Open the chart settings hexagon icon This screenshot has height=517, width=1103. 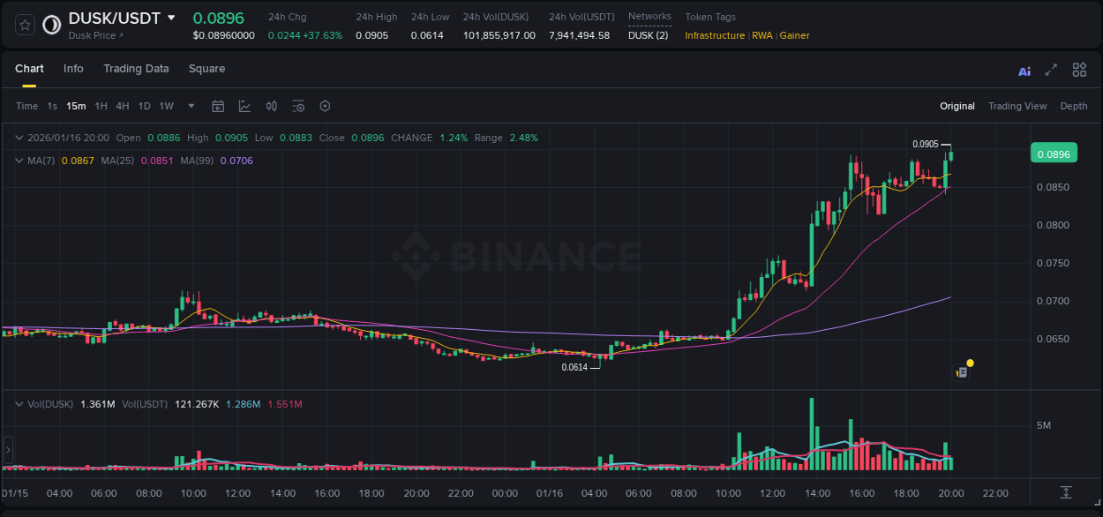click(x=325, y=106)
